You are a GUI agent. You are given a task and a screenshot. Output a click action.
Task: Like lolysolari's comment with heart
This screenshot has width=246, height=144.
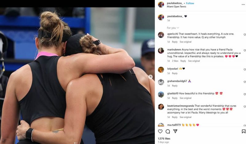[244, 70]
